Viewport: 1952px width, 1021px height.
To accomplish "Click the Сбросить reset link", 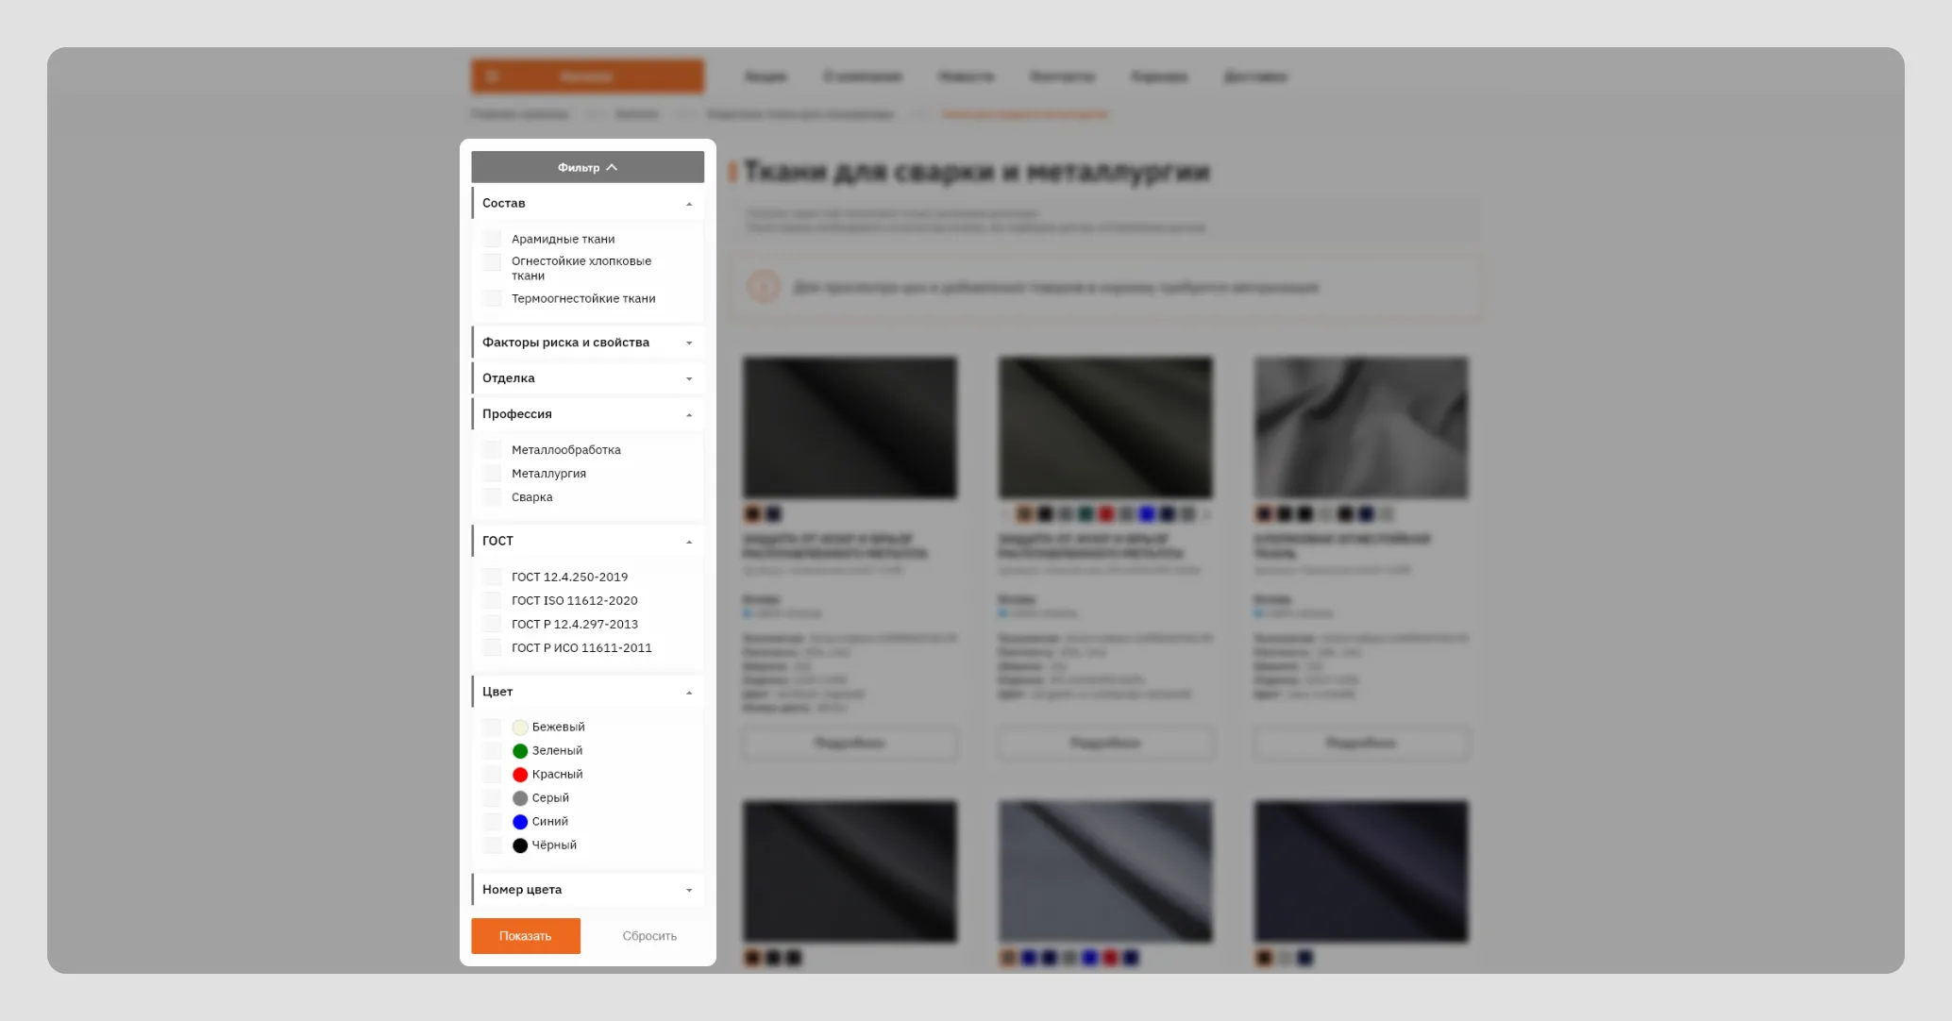I will click(x=649, y=936).
